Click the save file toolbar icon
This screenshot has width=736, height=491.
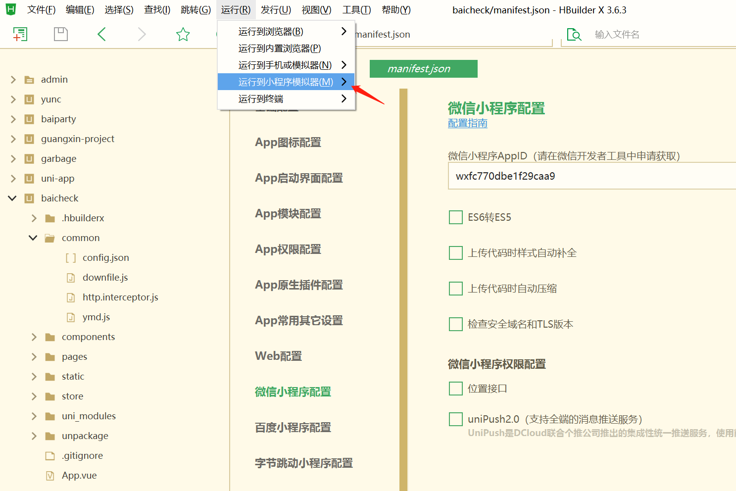click(61, 34)
